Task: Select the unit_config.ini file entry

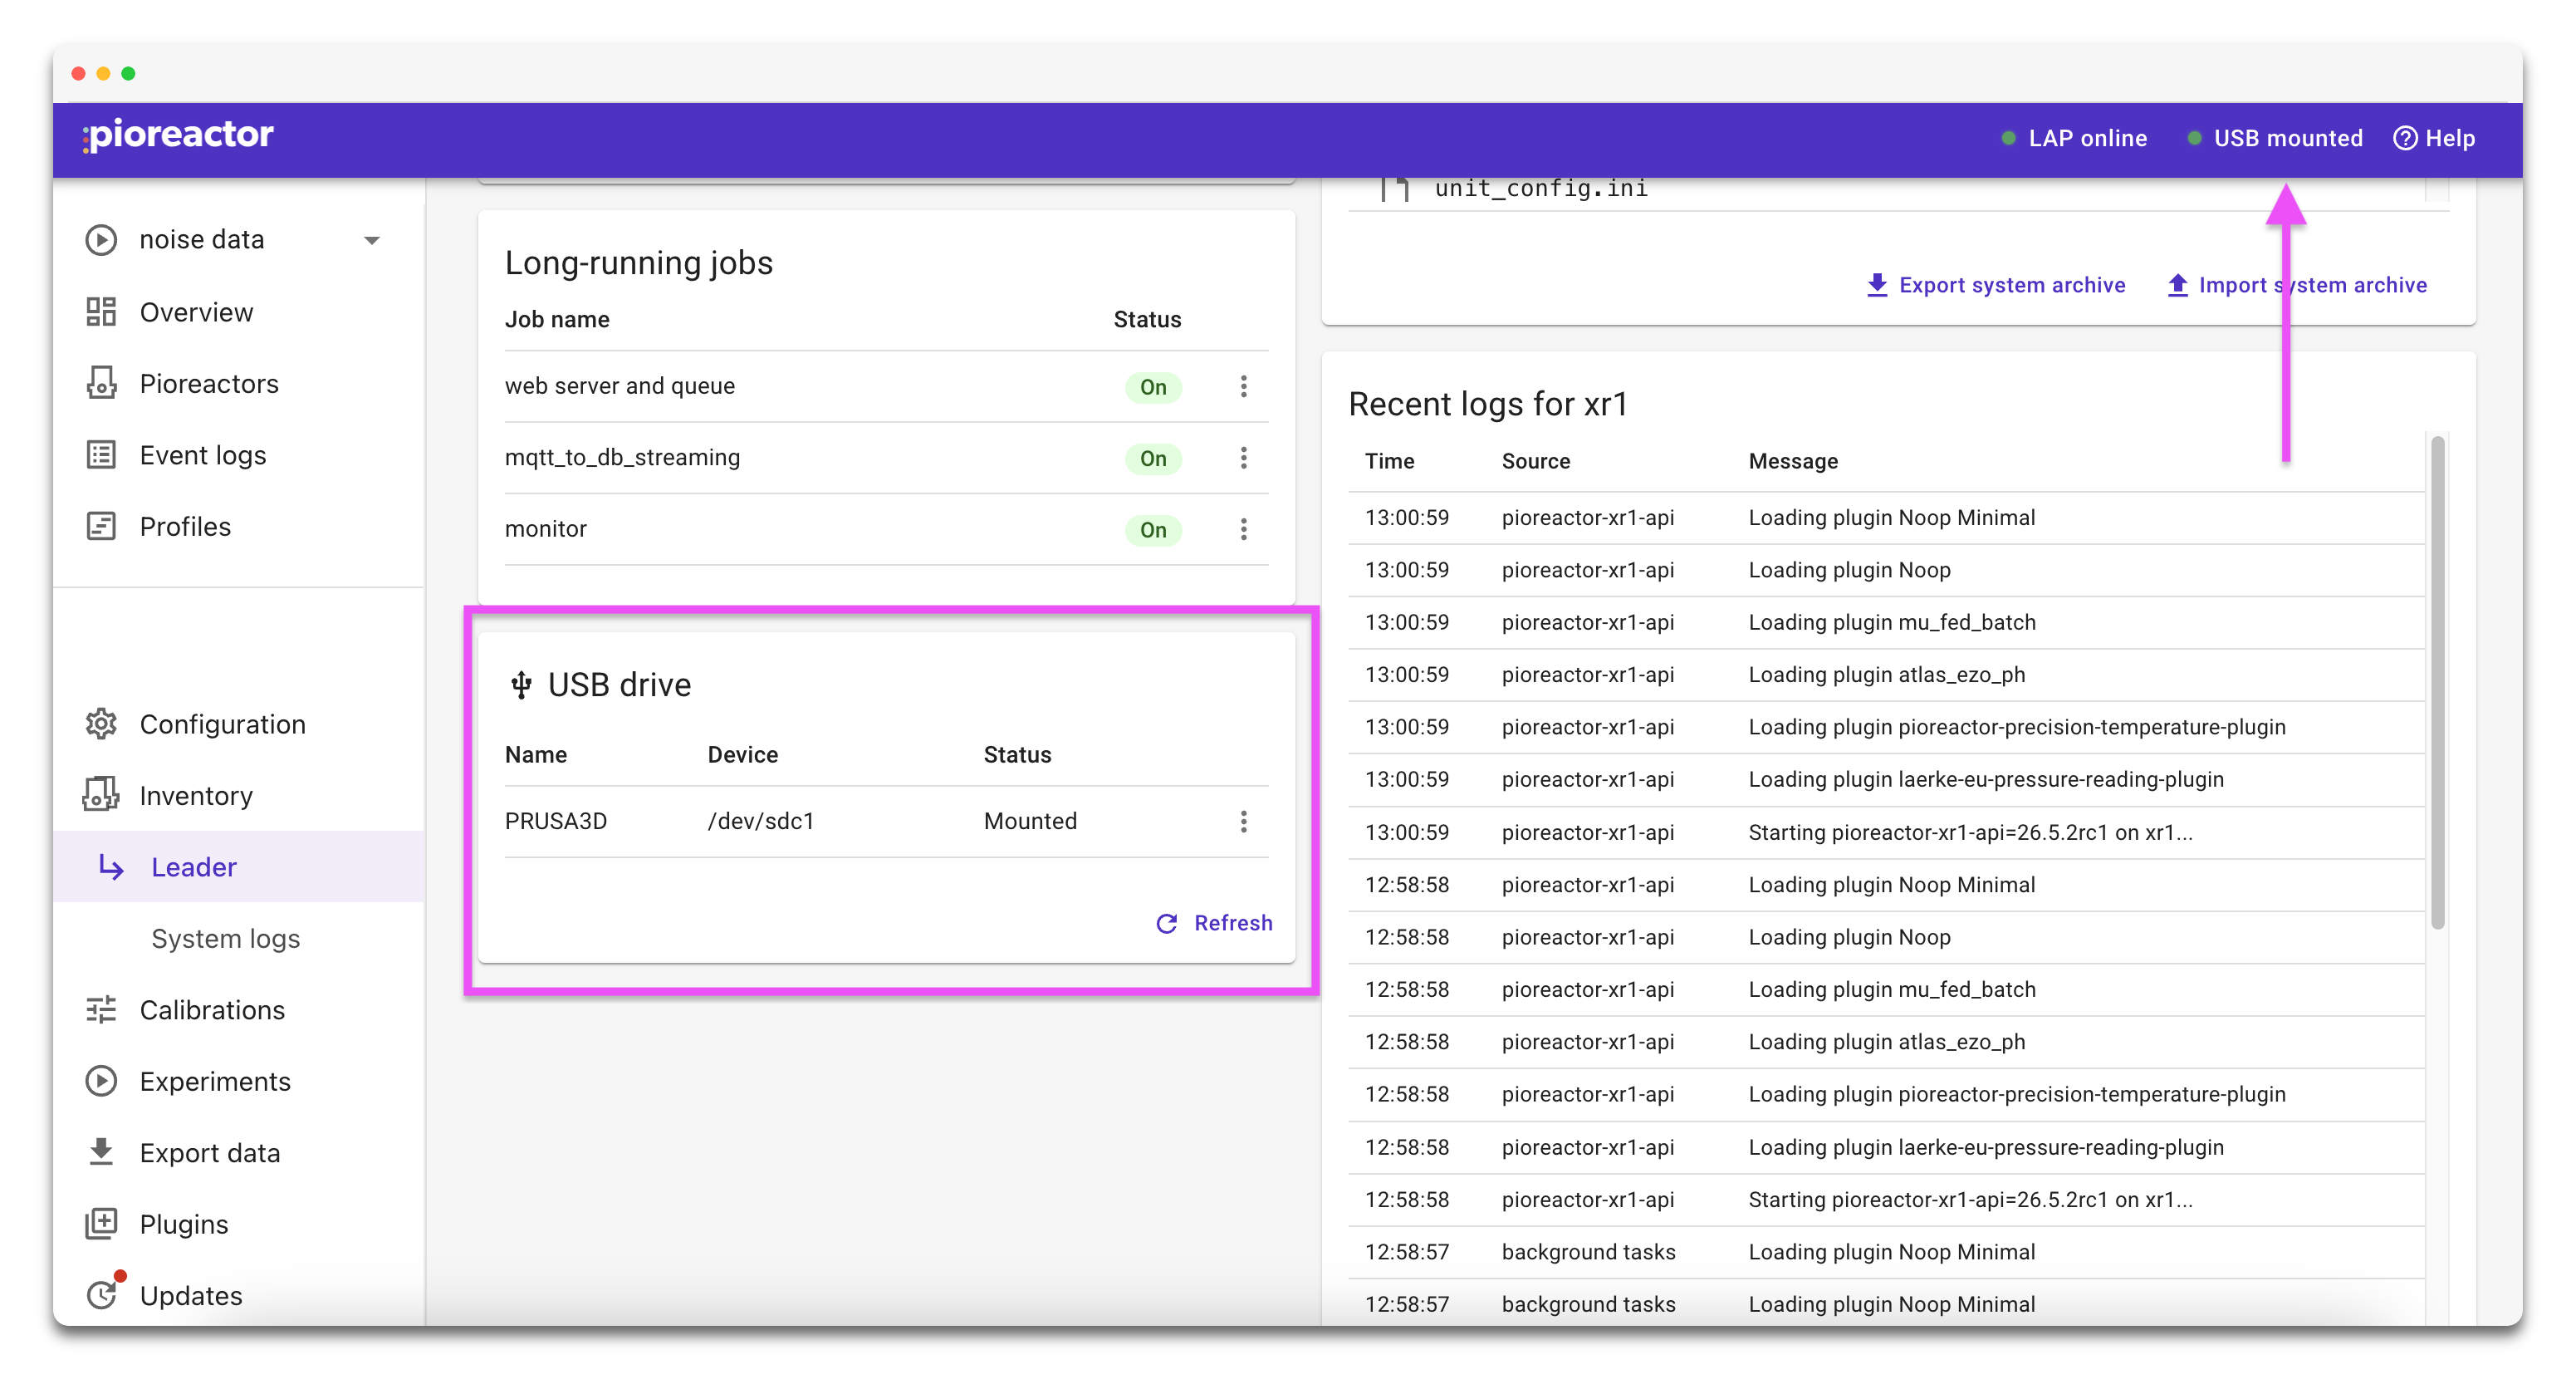Action: [1541, 188]
